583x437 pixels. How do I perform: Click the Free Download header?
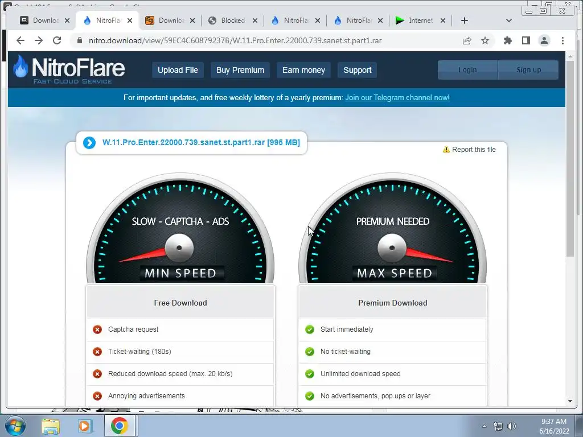pos(180,303)
